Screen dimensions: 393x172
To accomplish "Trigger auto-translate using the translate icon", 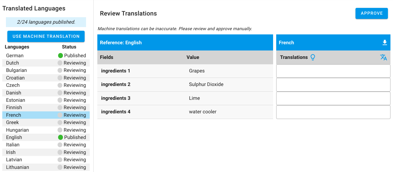I will click(x=384, y=57).
